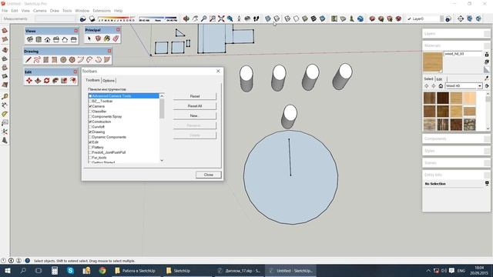Uncheck the Construction checkbox

click(x=90, y=122)
